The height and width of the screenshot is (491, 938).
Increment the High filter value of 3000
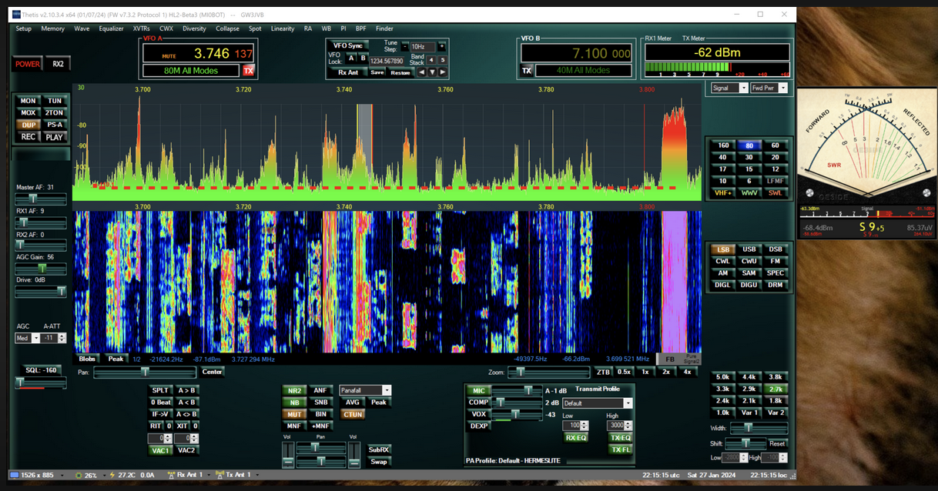pyautogui.click(x=629, y=423)
